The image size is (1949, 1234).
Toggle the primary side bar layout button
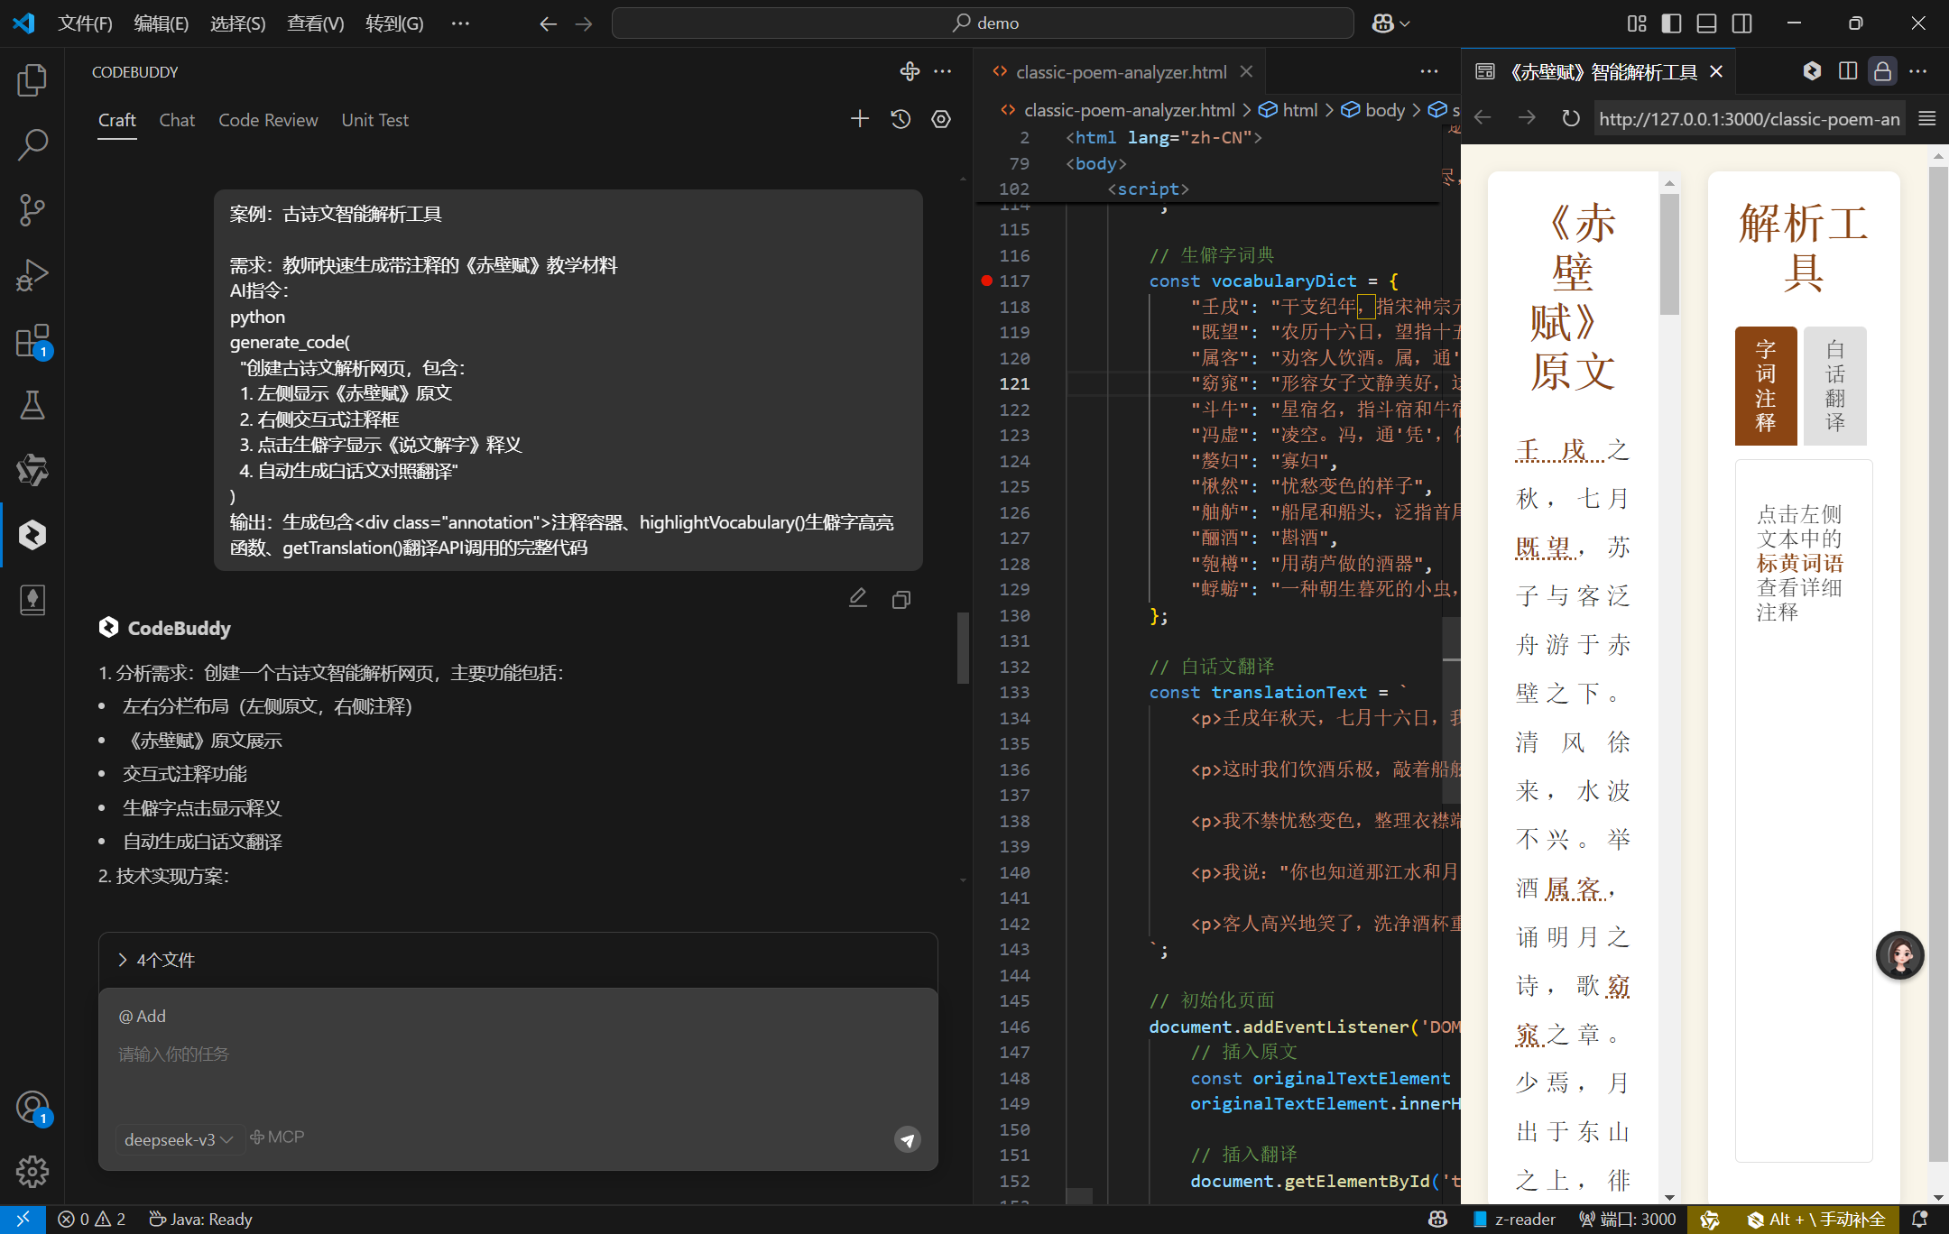[x=1671, y=23]
